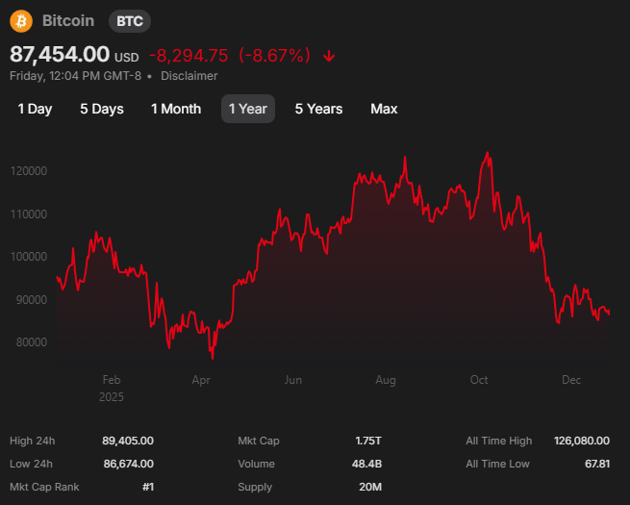This screenshot has width=630, height=505.
Task: Click the Supply value 20M
Action: [x=370, y=488]
